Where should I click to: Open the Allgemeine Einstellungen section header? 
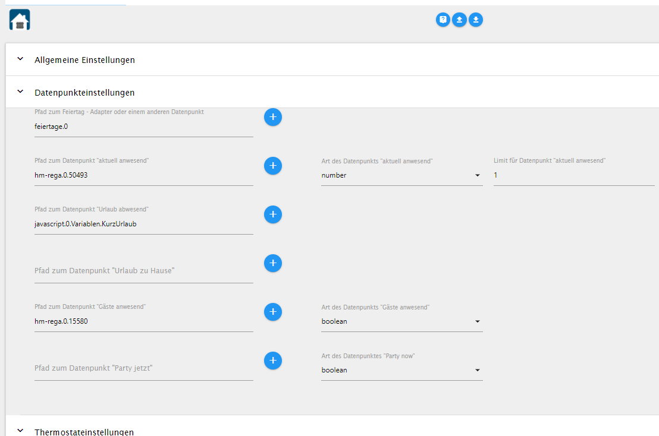pos(332,59)
